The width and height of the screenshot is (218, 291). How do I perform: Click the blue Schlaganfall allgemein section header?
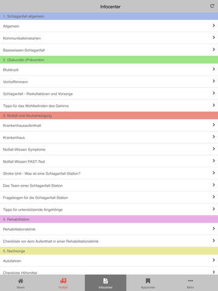pos(109,16)
